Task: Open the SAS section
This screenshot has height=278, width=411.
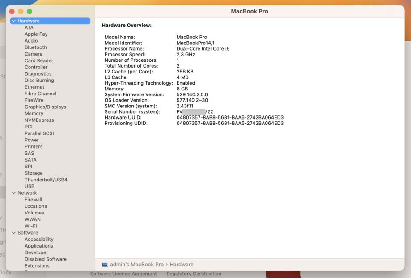Action: point(29,153)
